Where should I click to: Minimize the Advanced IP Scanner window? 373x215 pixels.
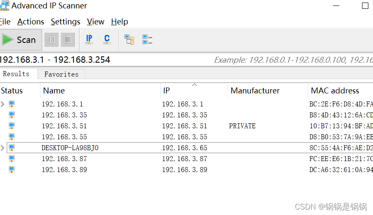click(x=336, y=6)
